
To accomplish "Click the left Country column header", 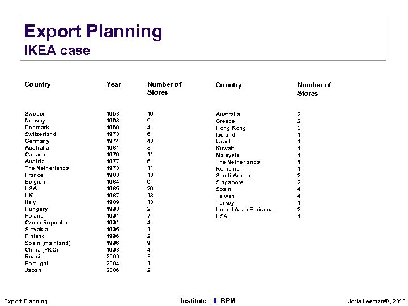I will click(x=37, y=84).
